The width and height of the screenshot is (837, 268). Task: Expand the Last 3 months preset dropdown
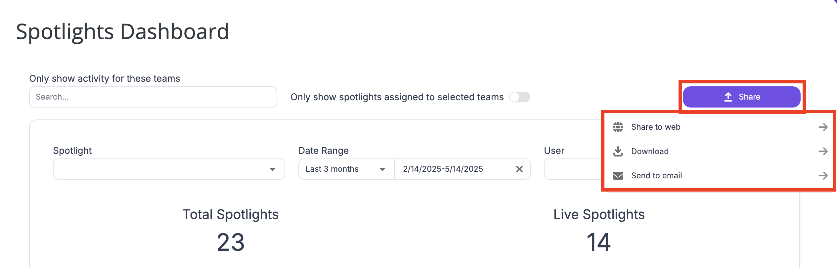pos(346,169)
